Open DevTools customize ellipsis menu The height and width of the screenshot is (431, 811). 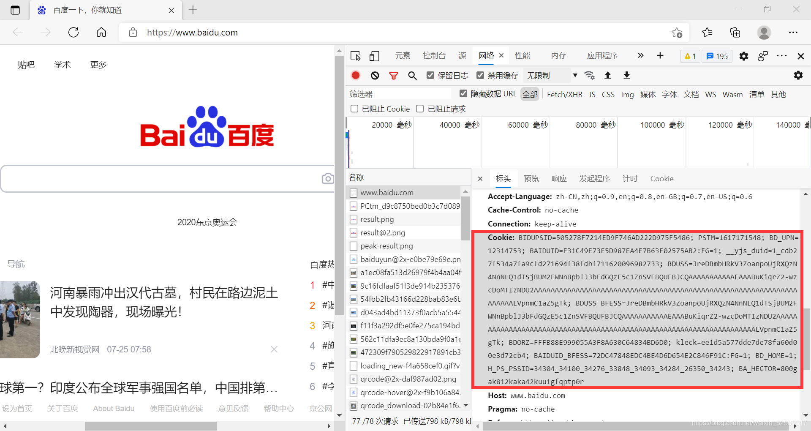(x=782, y=56)
